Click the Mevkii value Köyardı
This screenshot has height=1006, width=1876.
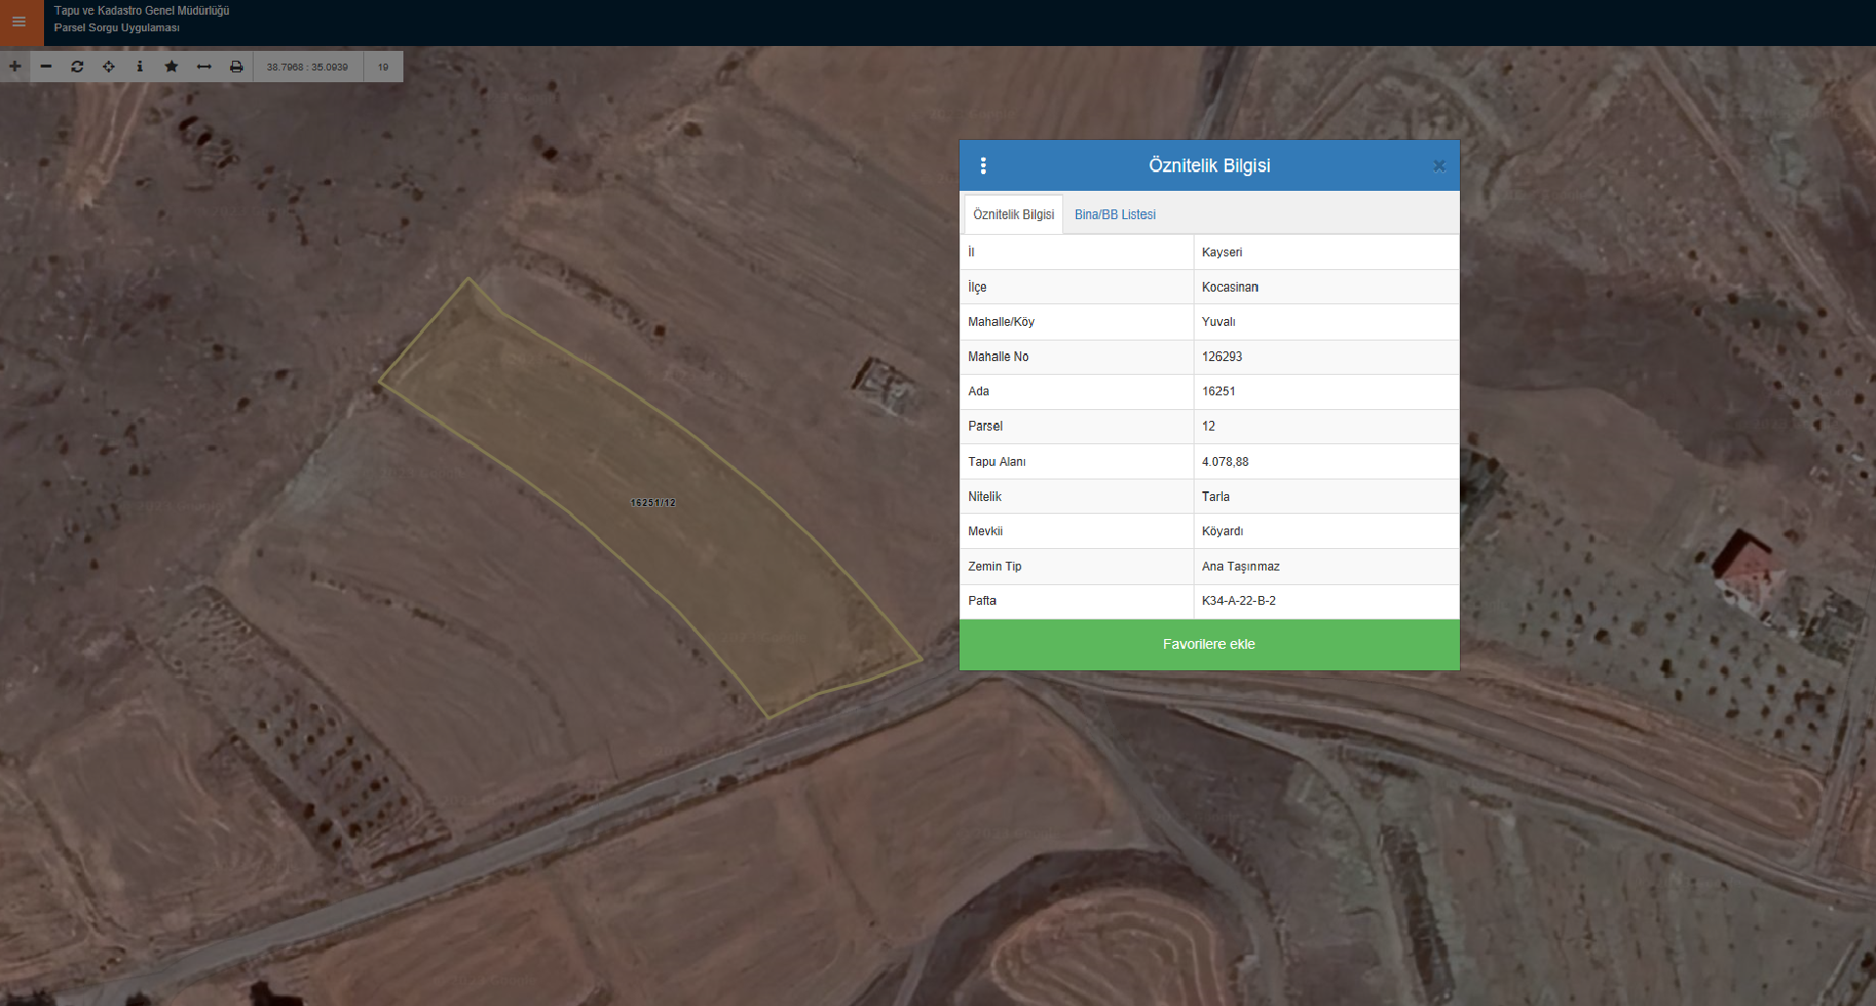click(1326, 531)
